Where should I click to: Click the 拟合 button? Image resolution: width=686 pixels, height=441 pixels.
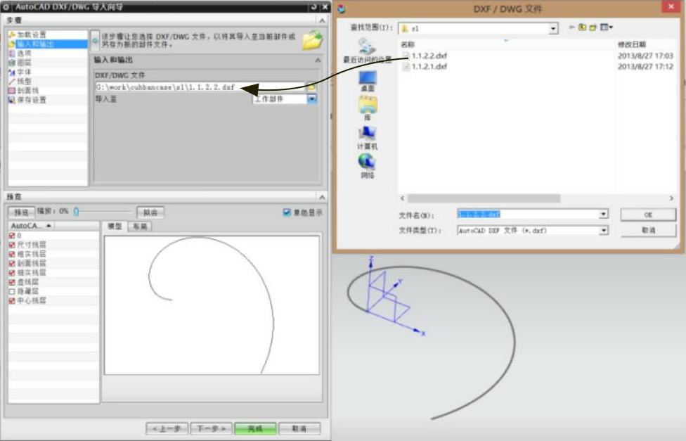coord(150,212)
